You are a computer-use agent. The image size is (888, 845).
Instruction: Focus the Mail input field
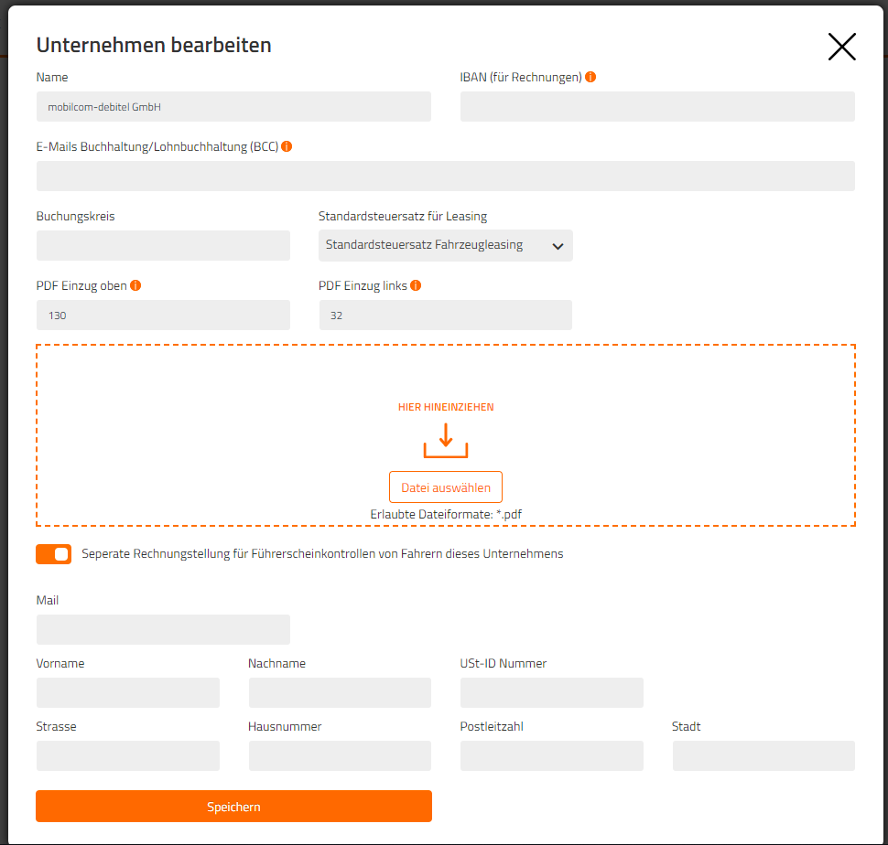[163, 629]
